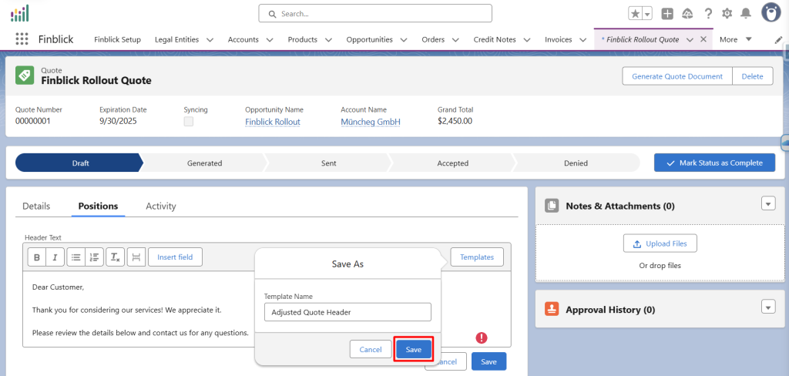Select the Generated stage in the status path

(204, 163)
